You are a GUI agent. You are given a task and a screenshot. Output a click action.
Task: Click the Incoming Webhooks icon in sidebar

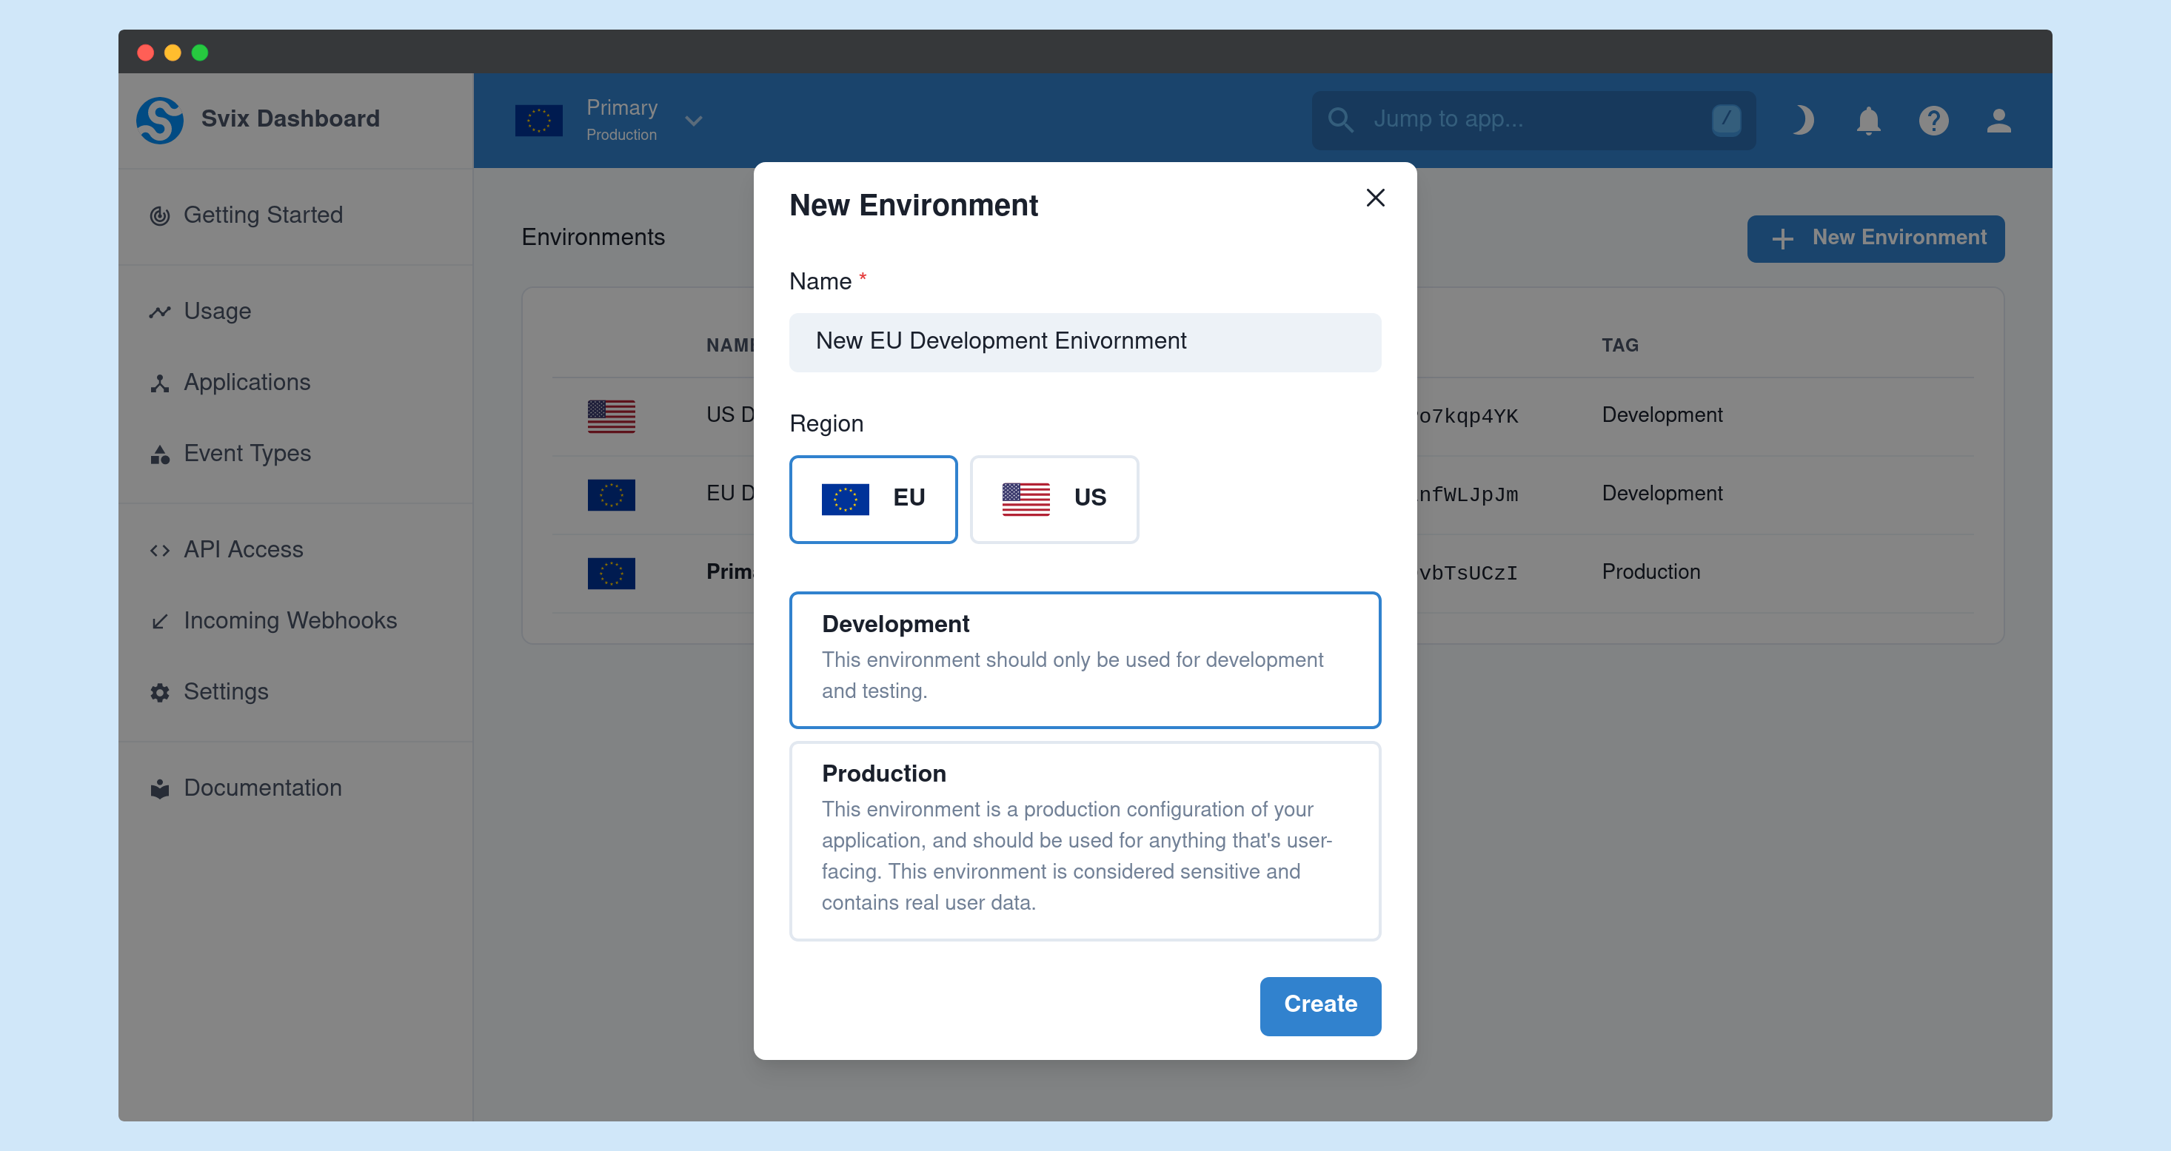(x=161, y=620)
